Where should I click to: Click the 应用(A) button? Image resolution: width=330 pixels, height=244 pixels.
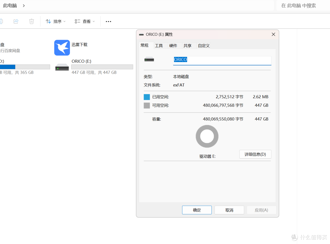261,210
